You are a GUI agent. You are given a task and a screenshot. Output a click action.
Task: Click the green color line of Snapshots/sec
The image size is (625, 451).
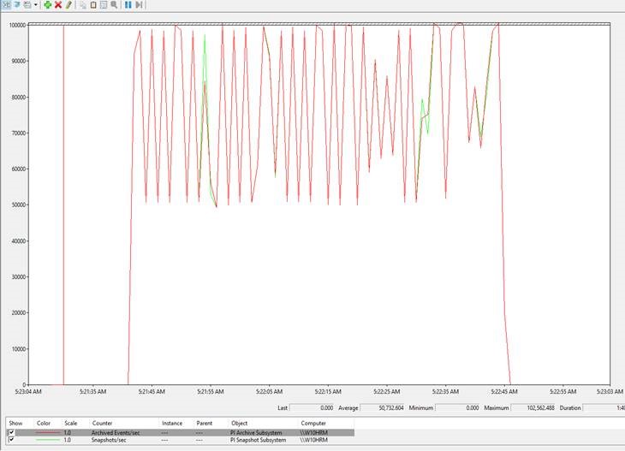[47, 440]
